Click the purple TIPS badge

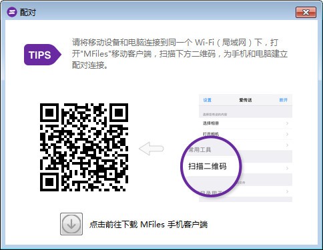[x=43, y=55]
